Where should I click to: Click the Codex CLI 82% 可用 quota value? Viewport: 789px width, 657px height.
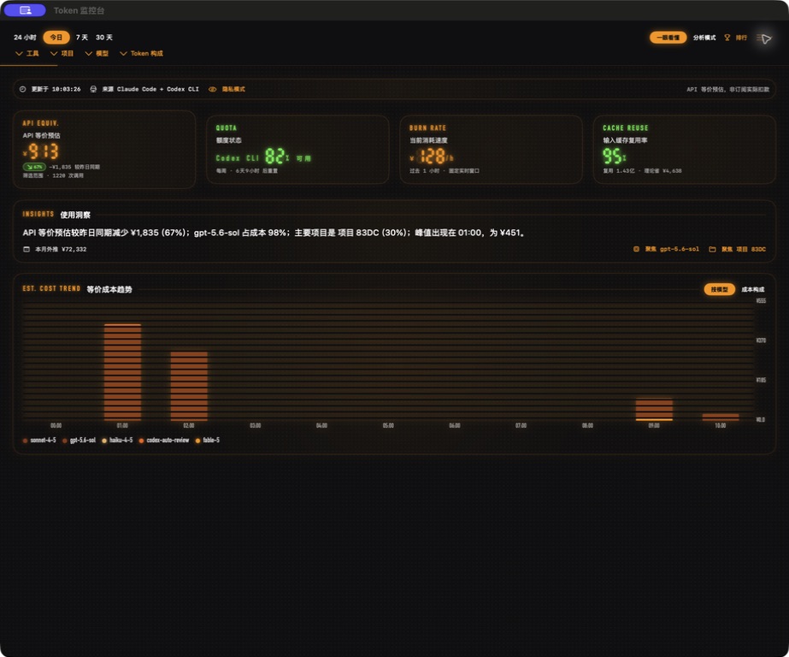tap(263, 157)
